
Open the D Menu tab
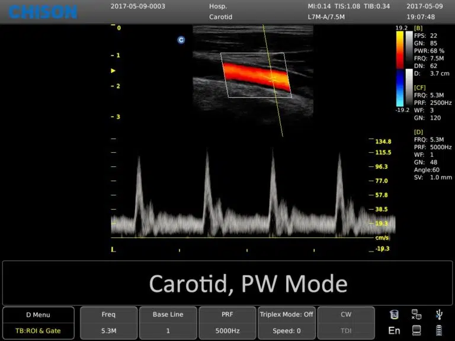[38, 315]
